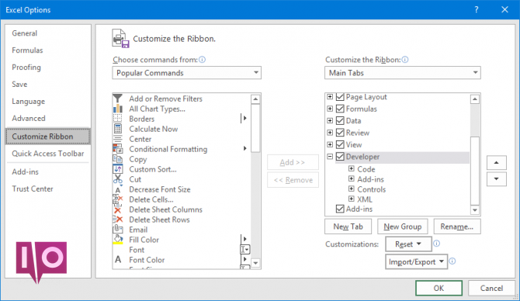Open the Choose commands from dropdown
The image size is (520, 301).
pyautogui.click(x=187, y=73)
